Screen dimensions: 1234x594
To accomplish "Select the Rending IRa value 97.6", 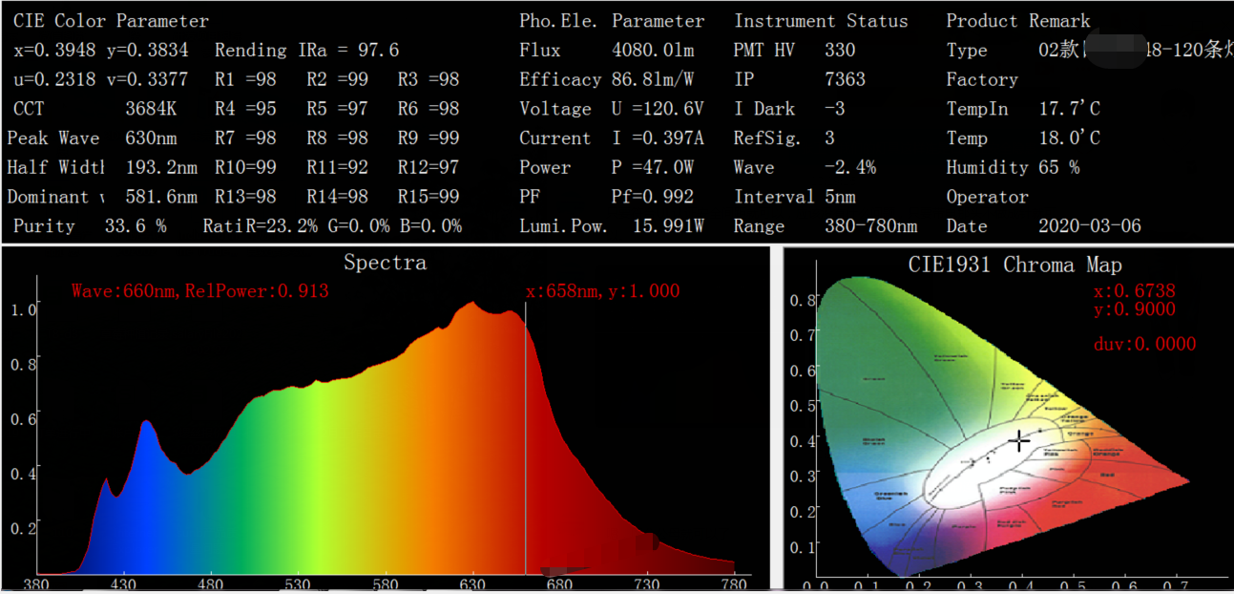I will click(378, 50).
